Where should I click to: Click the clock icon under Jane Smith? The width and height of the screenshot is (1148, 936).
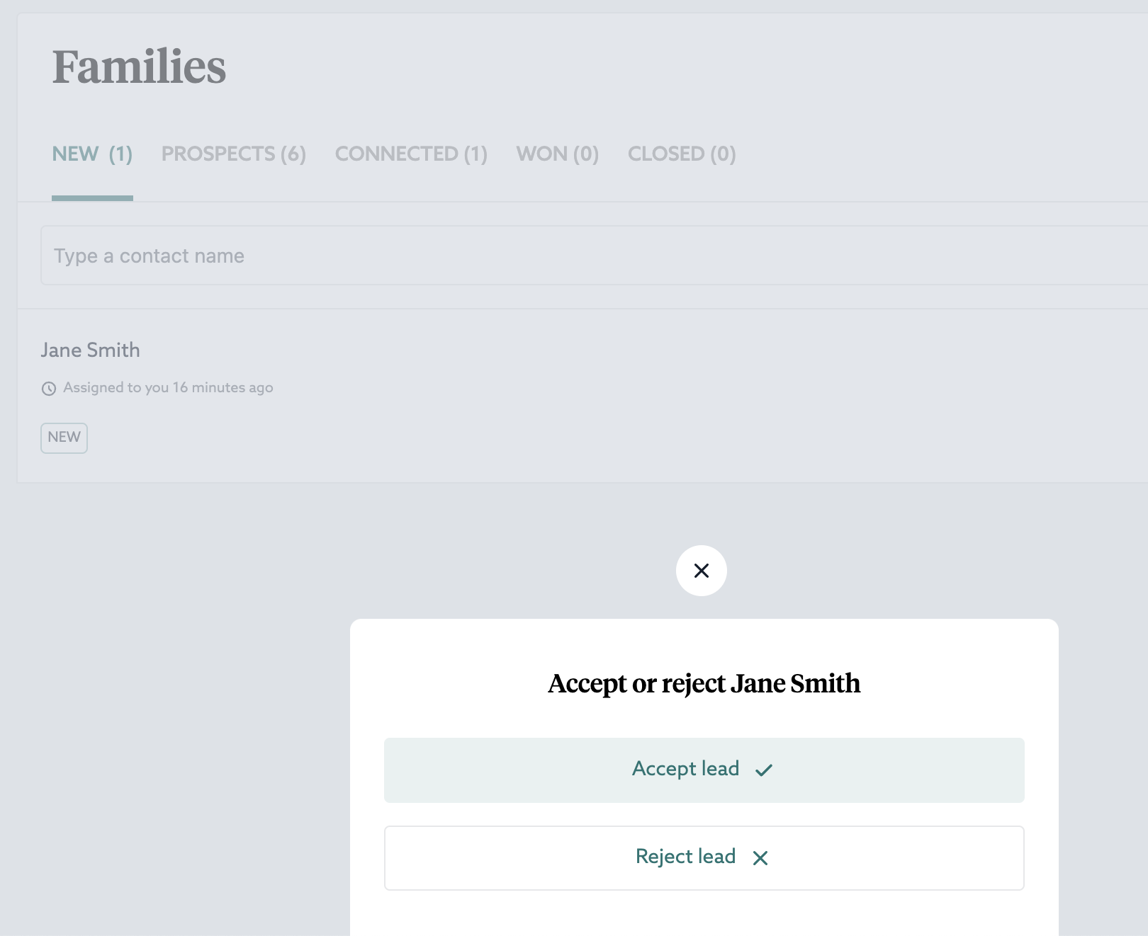(x=49, y=389)
